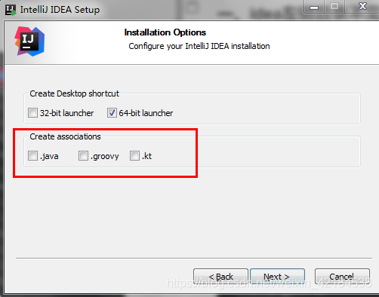The image size is (379, 297).
Task: Click the greyed-out maximize button
Action: click(334, 6)
